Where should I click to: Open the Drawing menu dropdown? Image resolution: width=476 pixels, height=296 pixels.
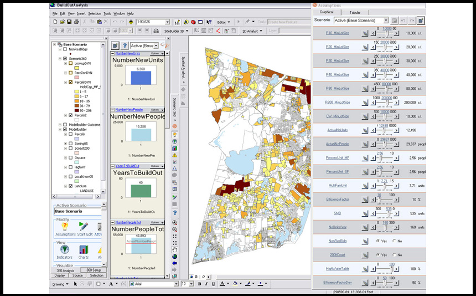point(60,284)
